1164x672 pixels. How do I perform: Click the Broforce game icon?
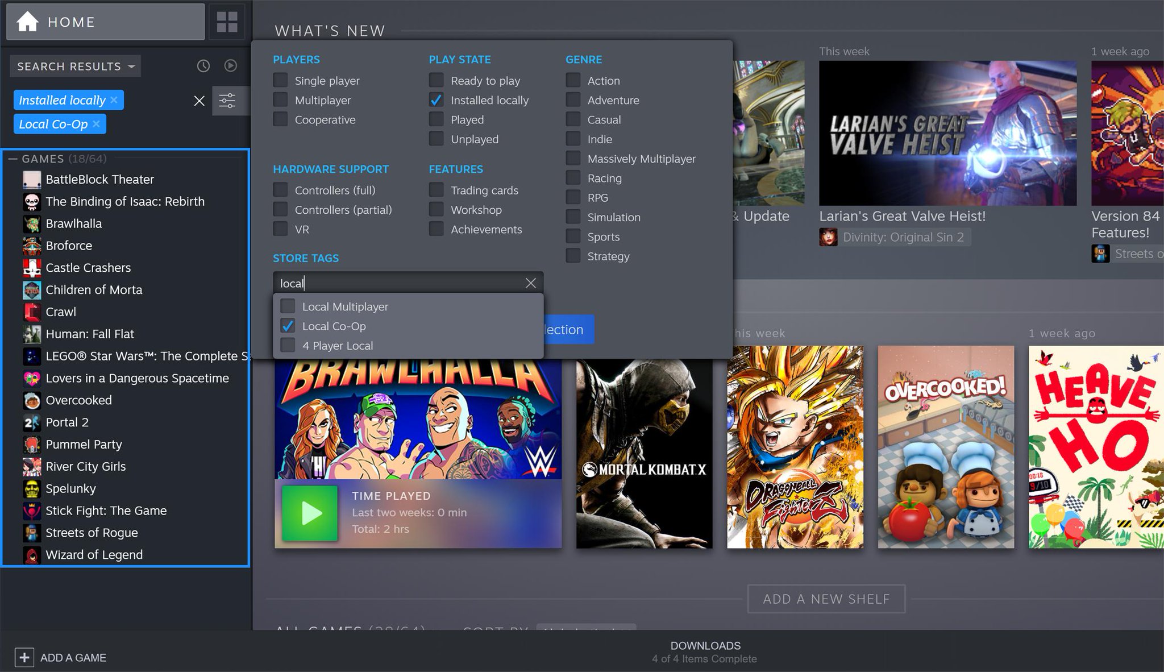coord(32,246)
